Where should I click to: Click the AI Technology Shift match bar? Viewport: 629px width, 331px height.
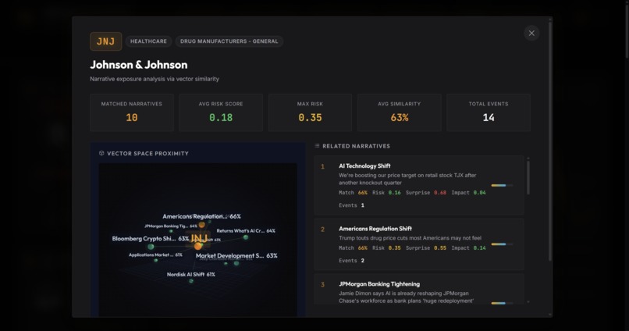[x=502, y=185]
